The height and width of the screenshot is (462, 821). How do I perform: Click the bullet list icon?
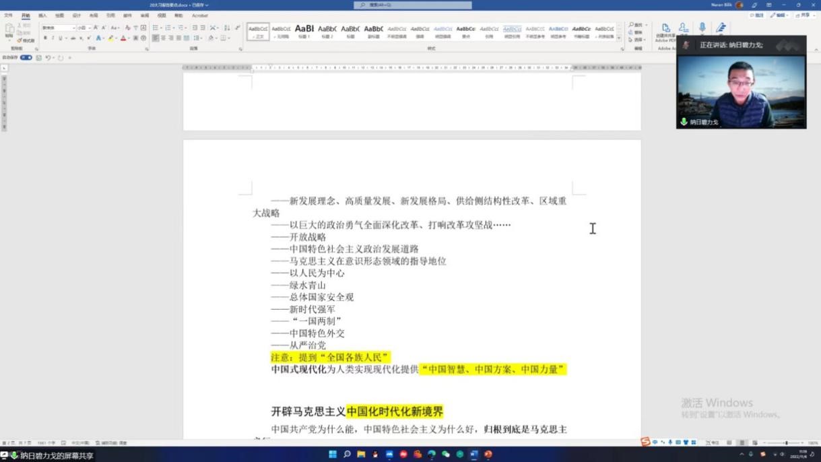pos(156,28)
